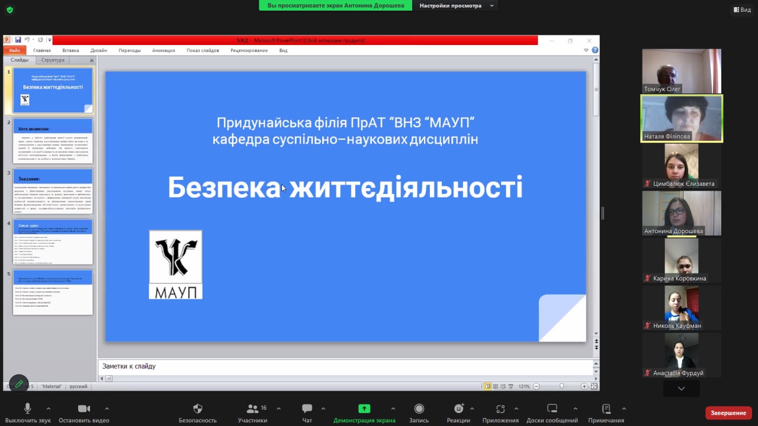Expand whiteboards options arrow

click(576, 408)
